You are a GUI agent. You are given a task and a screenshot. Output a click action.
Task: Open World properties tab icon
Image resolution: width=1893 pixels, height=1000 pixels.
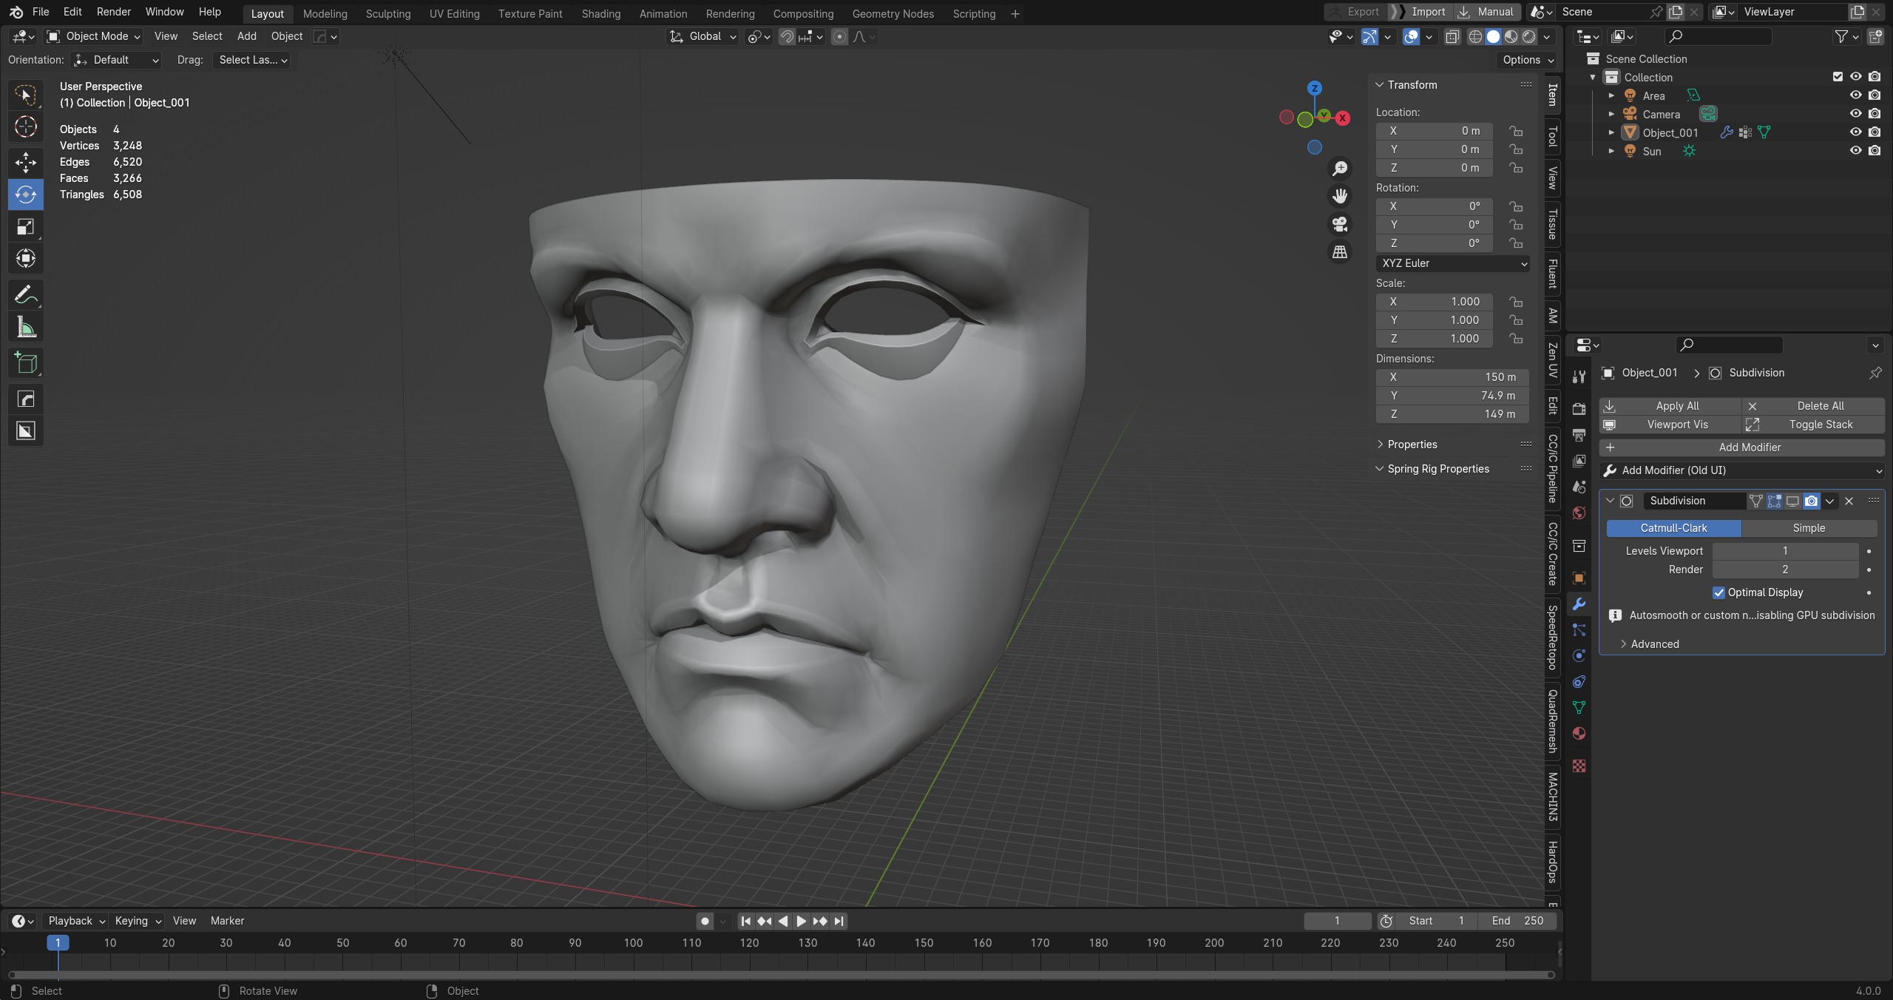[1579, 513]
